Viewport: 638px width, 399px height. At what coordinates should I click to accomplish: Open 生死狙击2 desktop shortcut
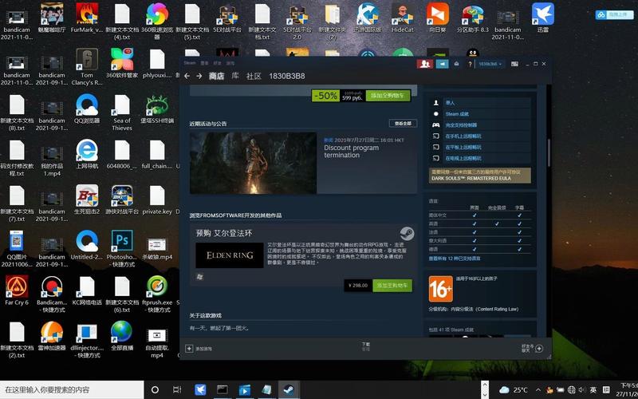coord(87,200)
